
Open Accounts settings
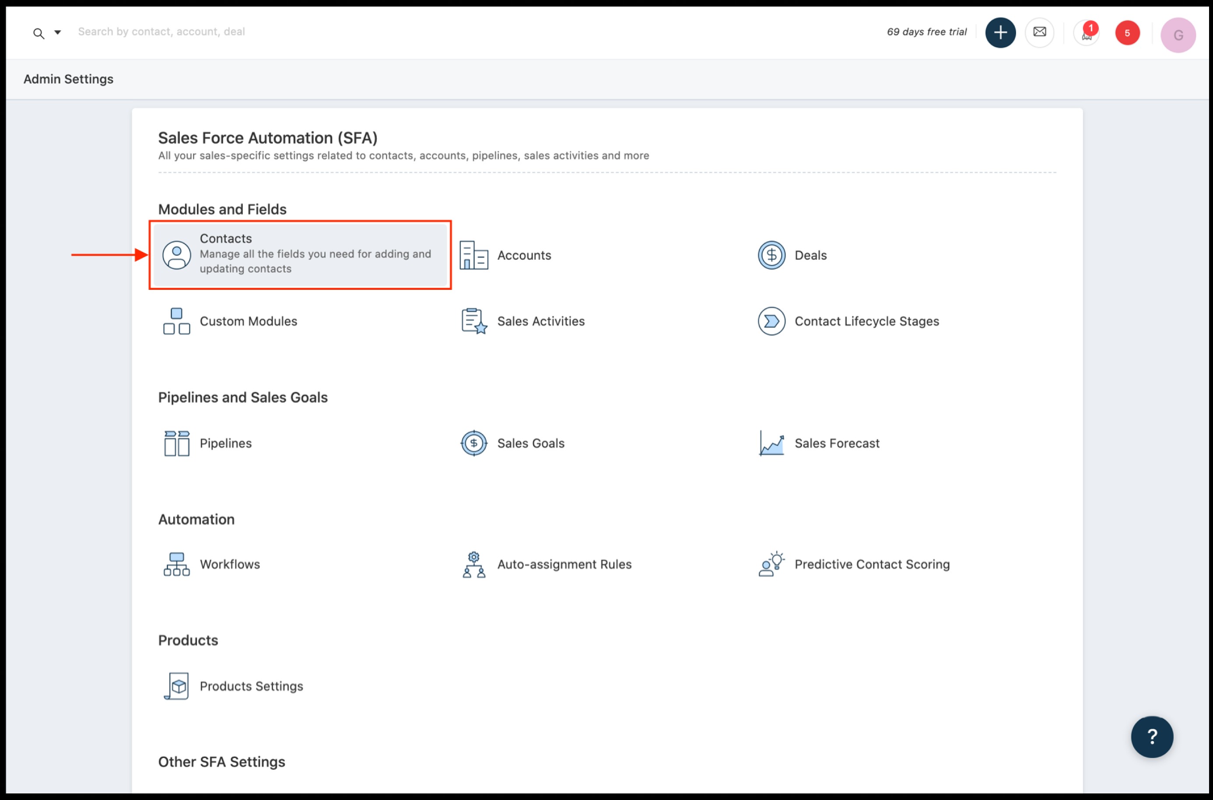click(524, 255)
